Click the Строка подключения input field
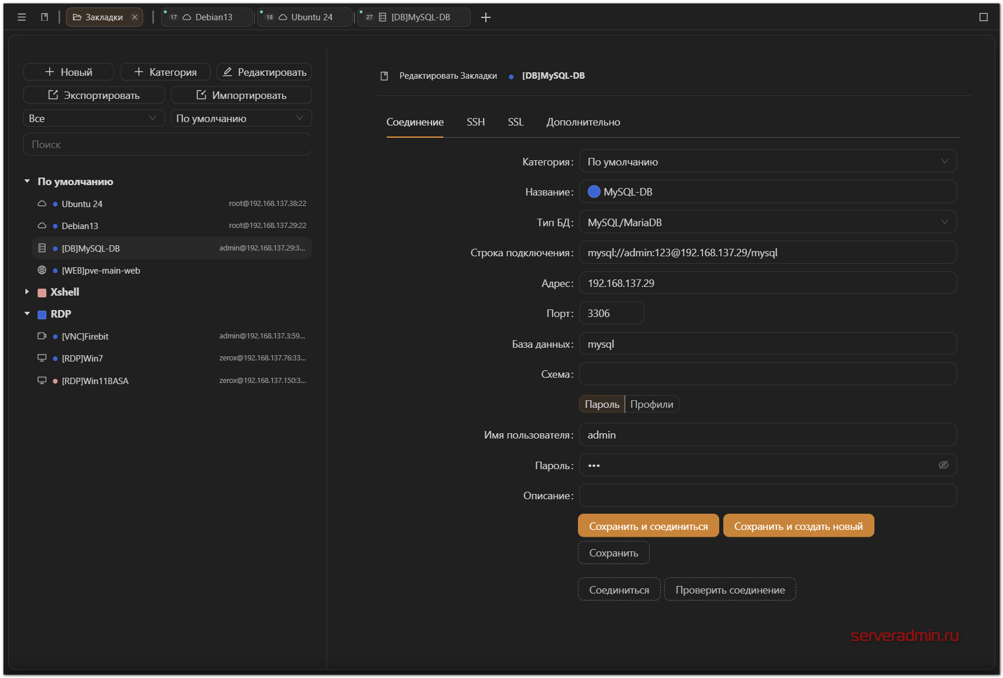This screenshot has width=1003, height=678. (x=768, y=252)
